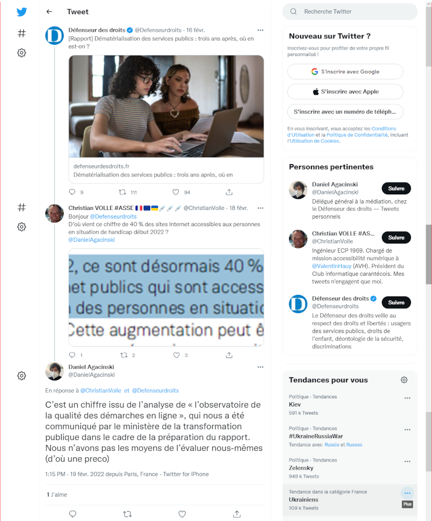Like Daniel Agacinski's reply at the bottom

coord(182,513)
